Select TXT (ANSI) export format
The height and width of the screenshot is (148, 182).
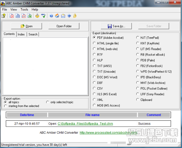coord(102,66)
